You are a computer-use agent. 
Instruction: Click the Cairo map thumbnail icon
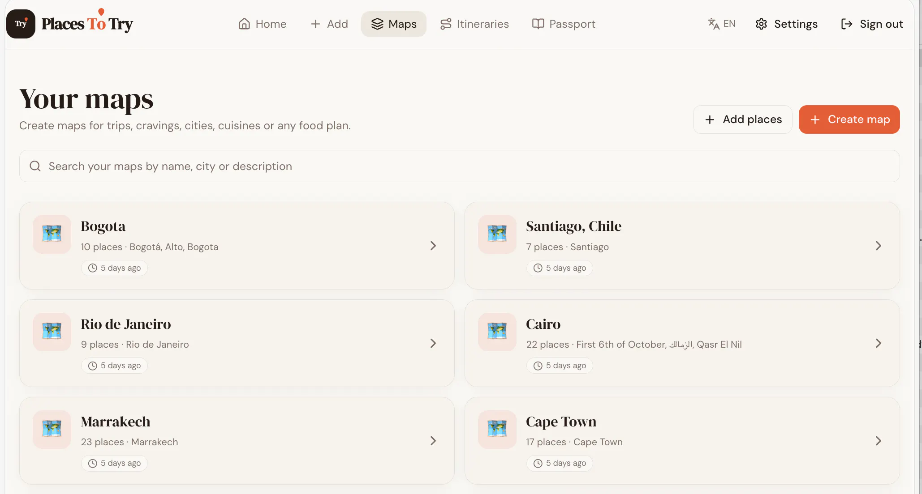(497, 332)
